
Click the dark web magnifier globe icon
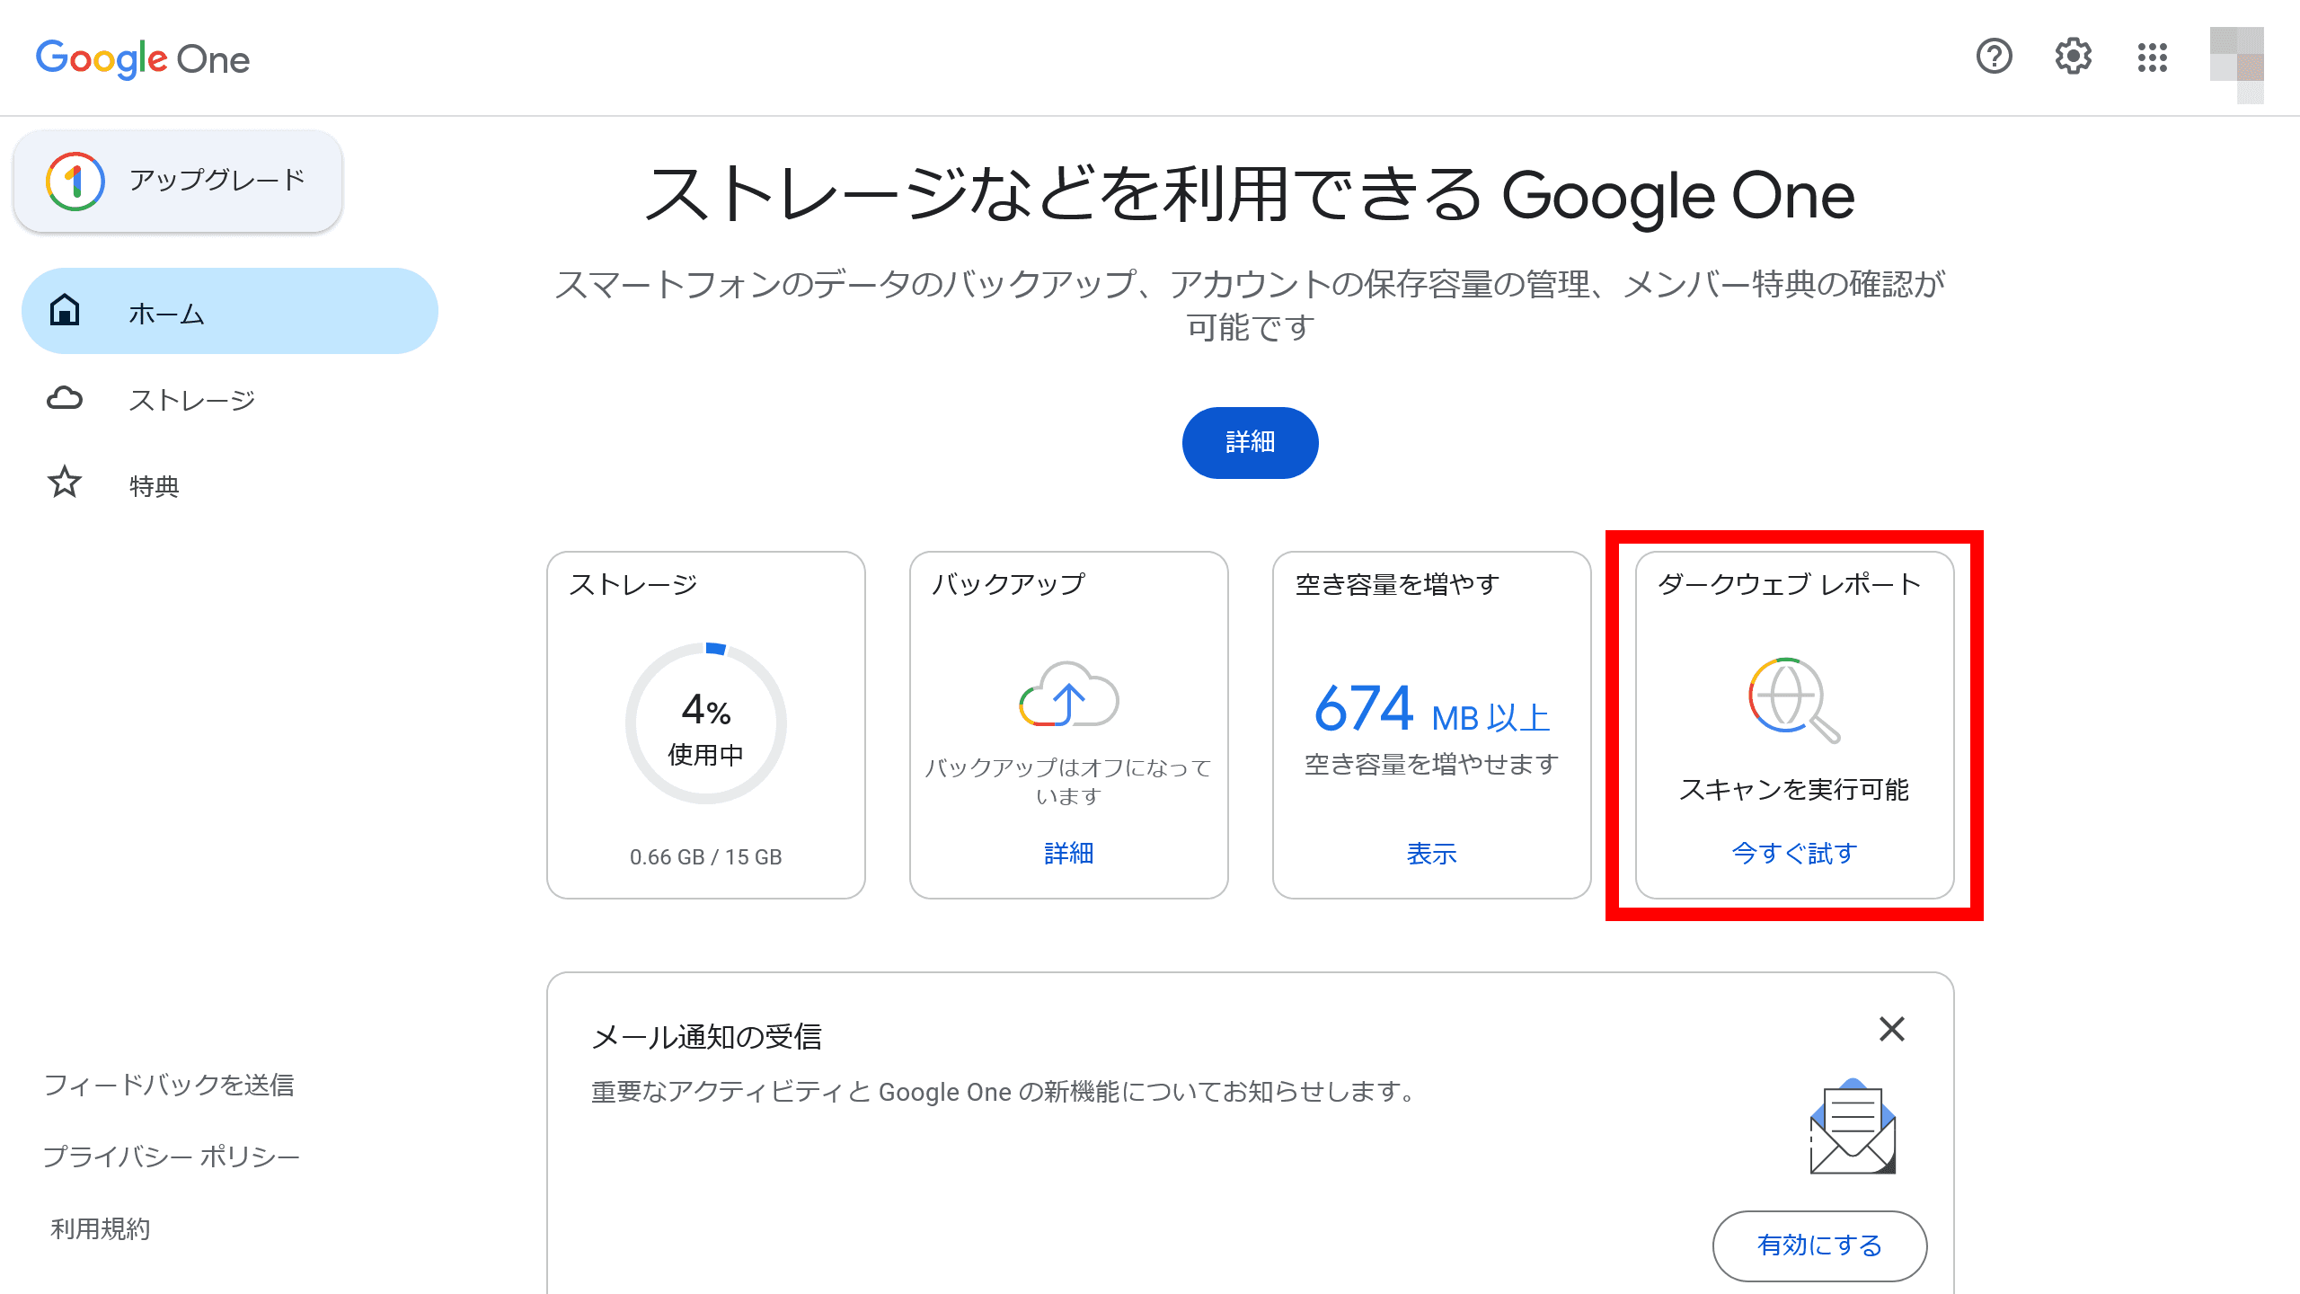pos(1793,700)
